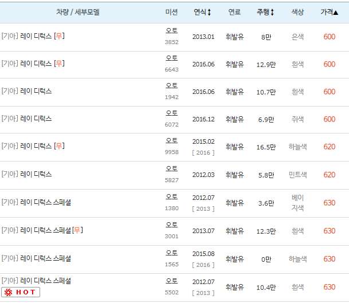Click the mileage 12.3만 cell

pyautogui.click(x=266, y=231)
